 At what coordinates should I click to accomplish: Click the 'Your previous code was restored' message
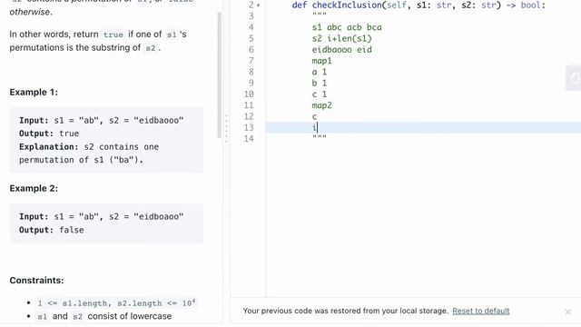[x=345, y=311]
